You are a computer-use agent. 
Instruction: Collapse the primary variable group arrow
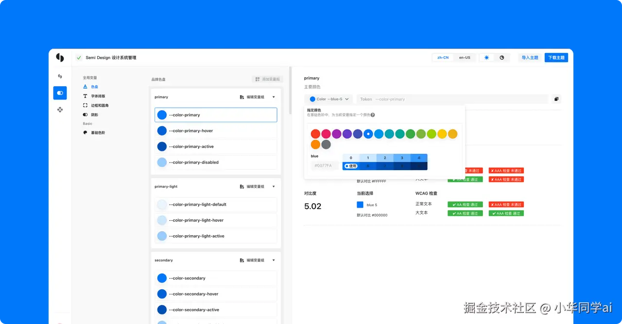coord(274,97)
